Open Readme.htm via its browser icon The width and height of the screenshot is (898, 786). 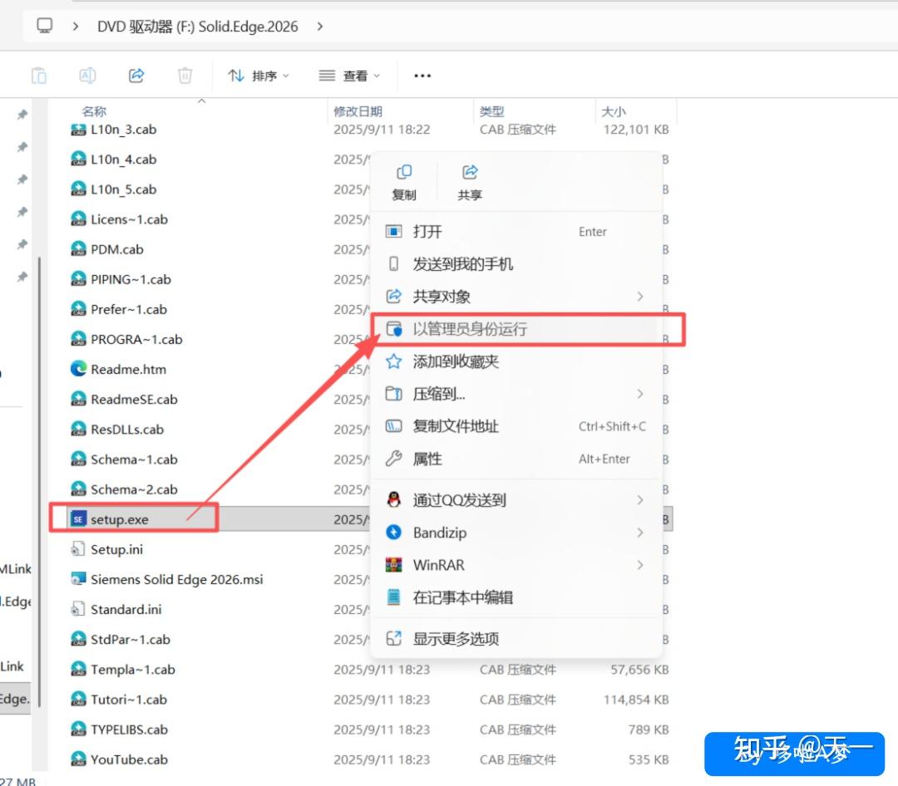pos(79,369)
